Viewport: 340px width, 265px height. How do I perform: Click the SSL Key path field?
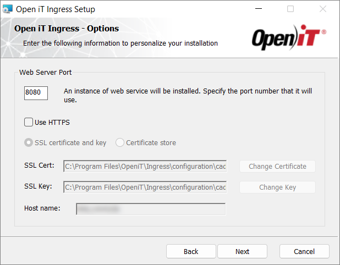click(x=145, y=187)
